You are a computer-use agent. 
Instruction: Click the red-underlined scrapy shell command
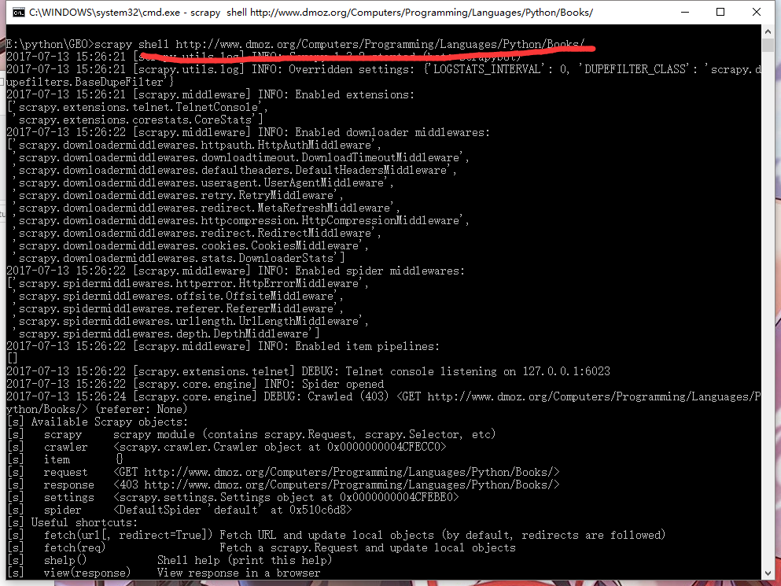coord(338,44)
